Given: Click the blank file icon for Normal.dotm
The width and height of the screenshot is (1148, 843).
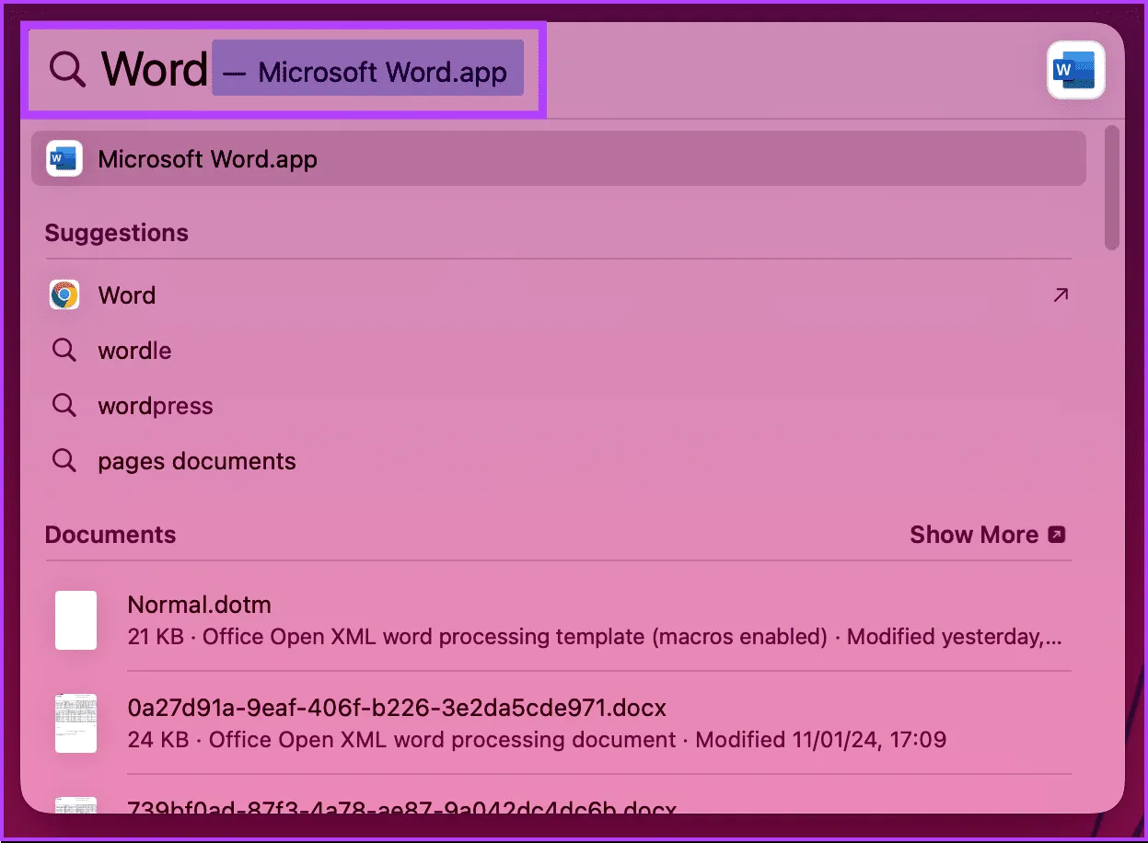Looking at the screenshot, I should 75,620.
